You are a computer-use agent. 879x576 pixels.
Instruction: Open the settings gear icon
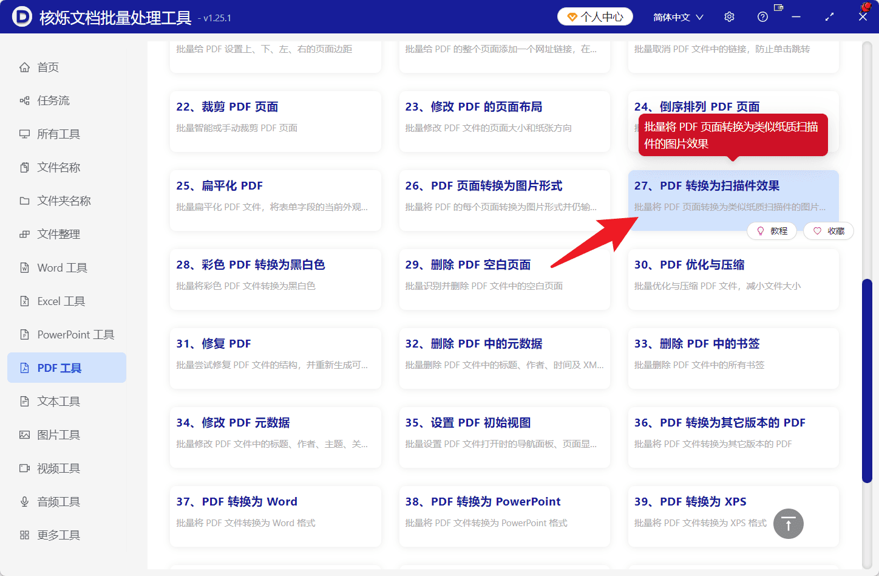click(x=729, y=17)
